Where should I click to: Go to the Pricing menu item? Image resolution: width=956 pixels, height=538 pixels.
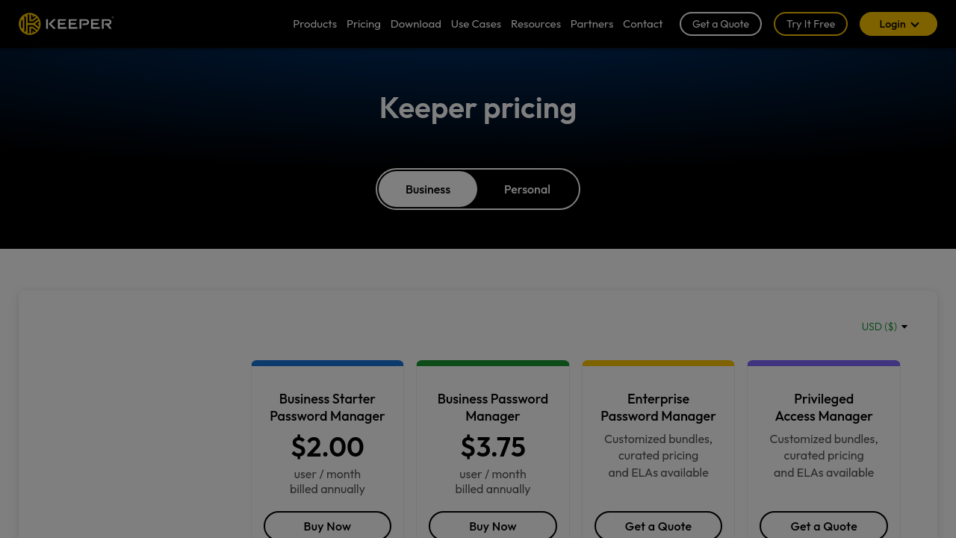pyautogui.click(x=364, y=24)
